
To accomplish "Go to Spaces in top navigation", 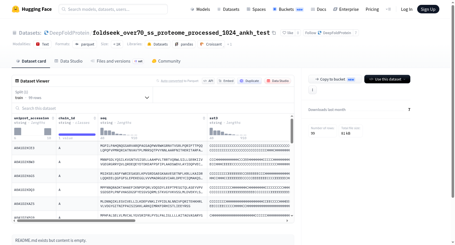I will [256, 9].
